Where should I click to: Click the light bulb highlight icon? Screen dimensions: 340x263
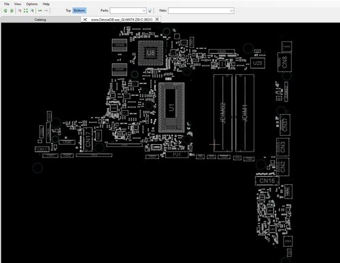pyautogui.click(x=150, y=11)
